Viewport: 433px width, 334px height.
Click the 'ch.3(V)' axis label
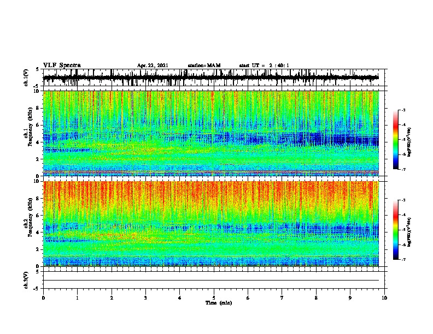tap(26, 280)
